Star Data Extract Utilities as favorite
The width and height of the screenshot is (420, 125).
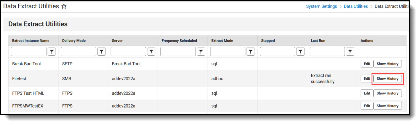64,6
